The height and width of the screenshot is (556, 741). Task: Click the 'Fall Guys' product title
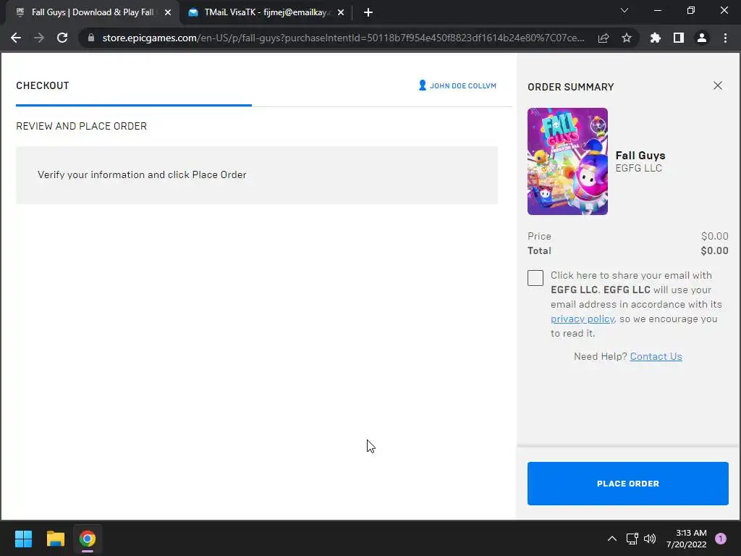click(640, 156)
